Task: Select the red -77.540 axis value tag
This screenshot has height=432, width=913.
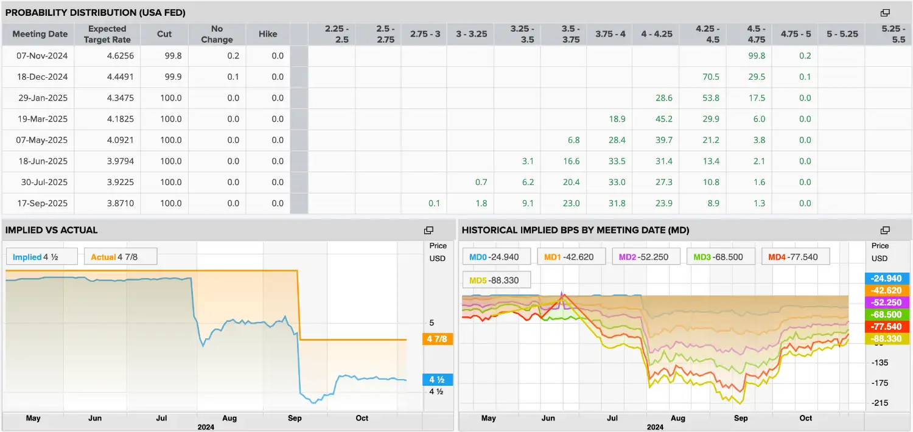Action: pos(887,327)
